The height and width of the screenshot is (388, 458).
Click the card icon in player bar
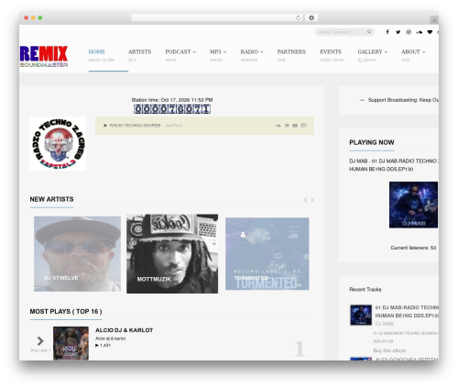pos(303,126)
